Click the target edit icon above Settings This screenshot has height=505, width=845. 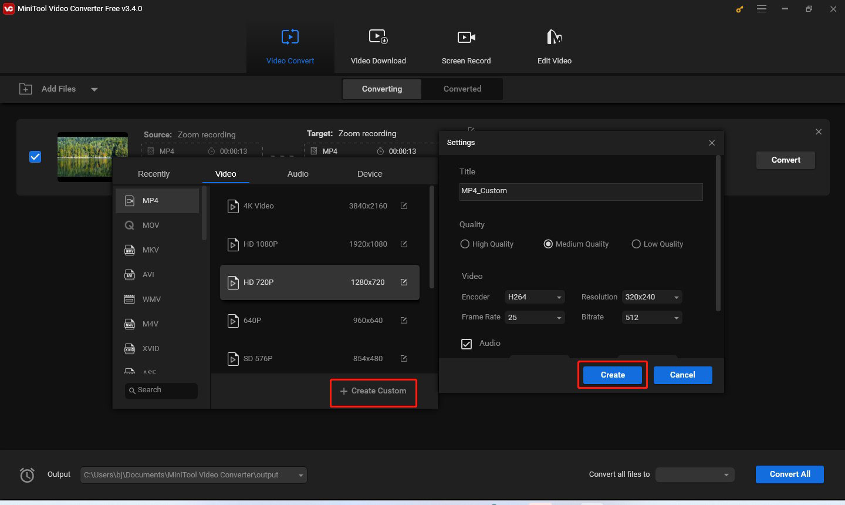click(x=471, y=129)
